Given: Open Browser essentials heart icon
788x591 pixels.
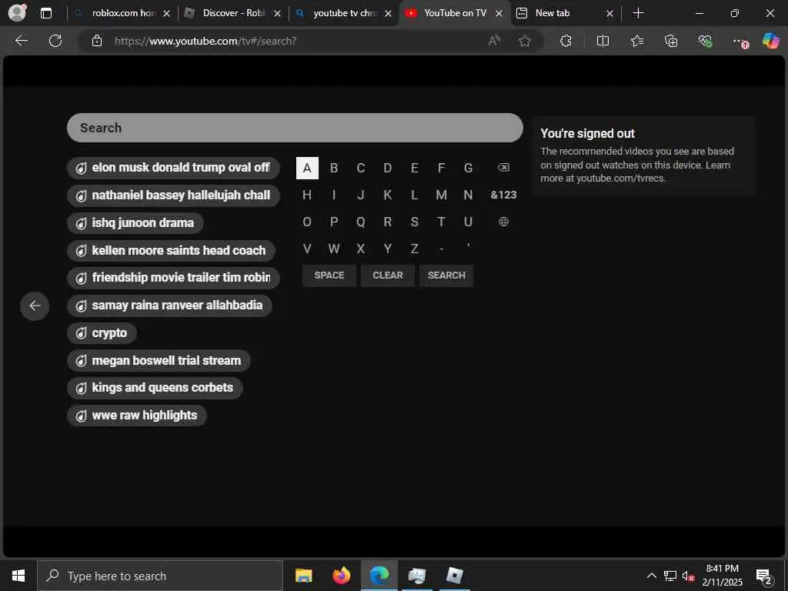Looking at the screenshot, I should pyautogui.click(x=705, y=41).
